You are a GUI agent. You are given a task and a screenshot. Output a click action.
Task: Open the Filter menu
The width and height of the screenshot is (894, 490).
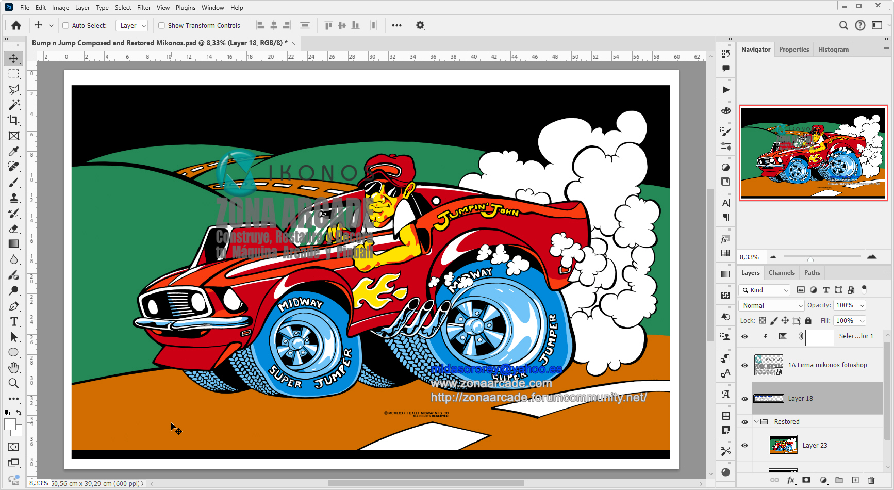[x=144, y=8]
